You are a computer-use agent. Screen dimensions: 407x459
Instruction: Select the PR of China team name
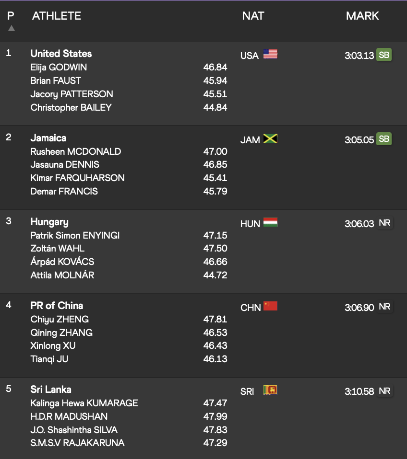pos(57,306)
